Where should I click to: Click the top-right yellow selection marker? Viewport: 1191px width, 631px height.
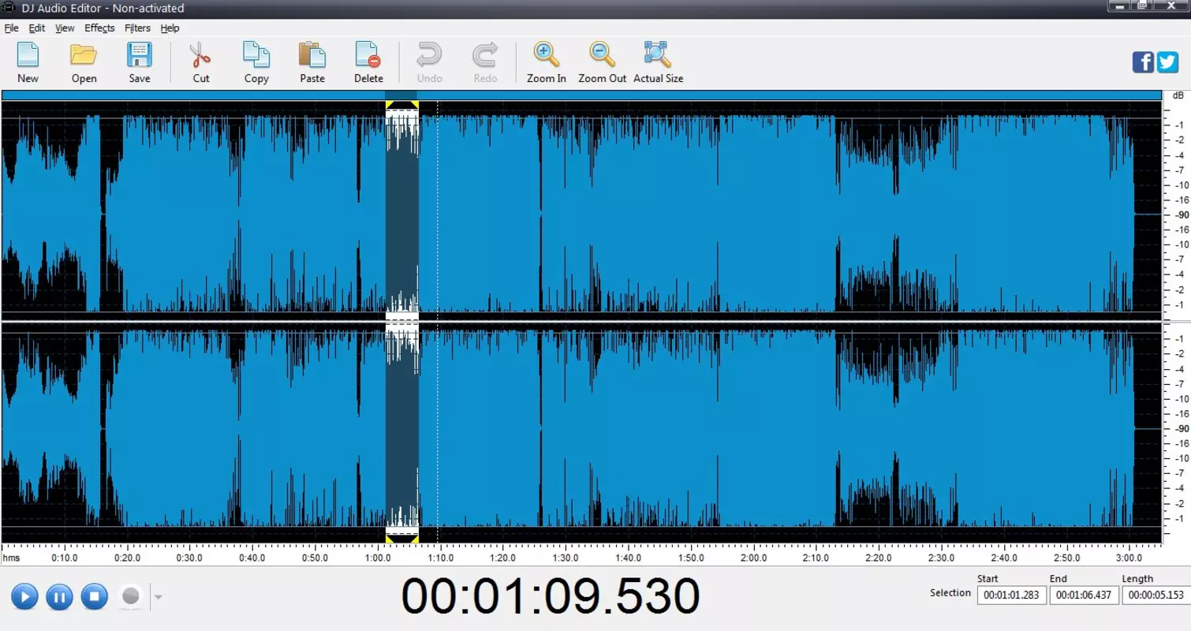[x=414, y=104]
